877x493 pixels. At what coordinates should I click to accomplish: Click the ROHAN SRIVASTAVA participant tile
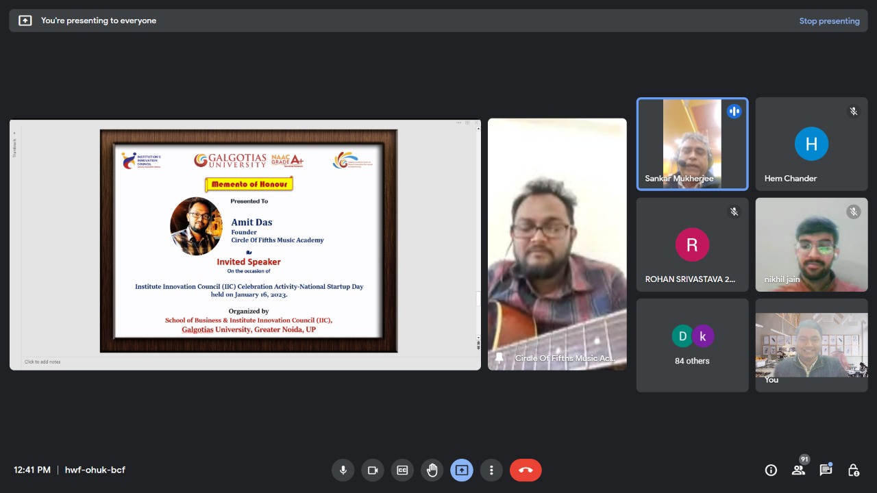[692, 244]
